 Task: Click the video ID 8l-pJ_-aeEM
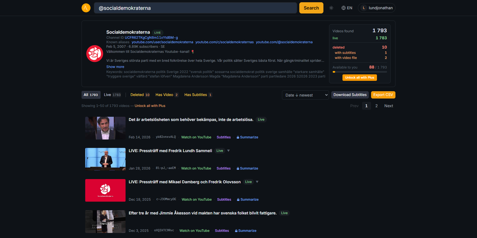(x=166, y=168)
